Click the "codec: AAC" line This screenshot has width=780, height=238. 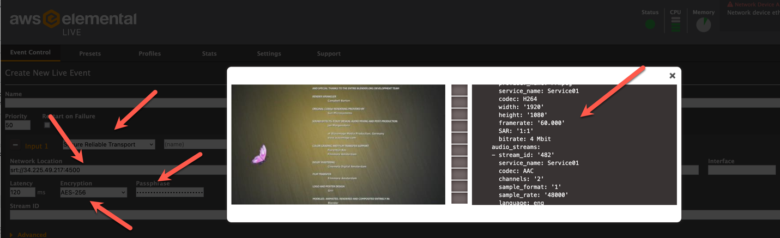click(516, 171)
